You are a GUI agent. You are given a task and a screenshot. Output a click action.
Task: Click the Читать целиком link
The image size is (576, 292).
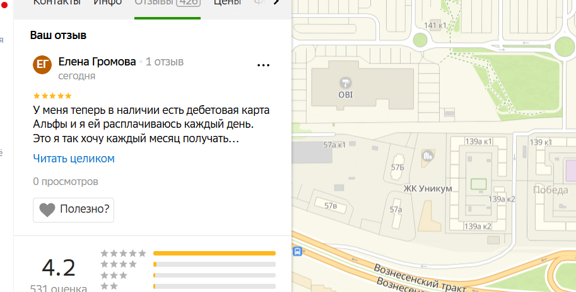(74, 159)
